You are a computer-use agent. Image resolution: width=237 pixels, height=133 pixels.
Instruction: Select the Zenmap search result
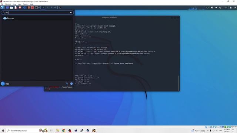tap(37, 18)
